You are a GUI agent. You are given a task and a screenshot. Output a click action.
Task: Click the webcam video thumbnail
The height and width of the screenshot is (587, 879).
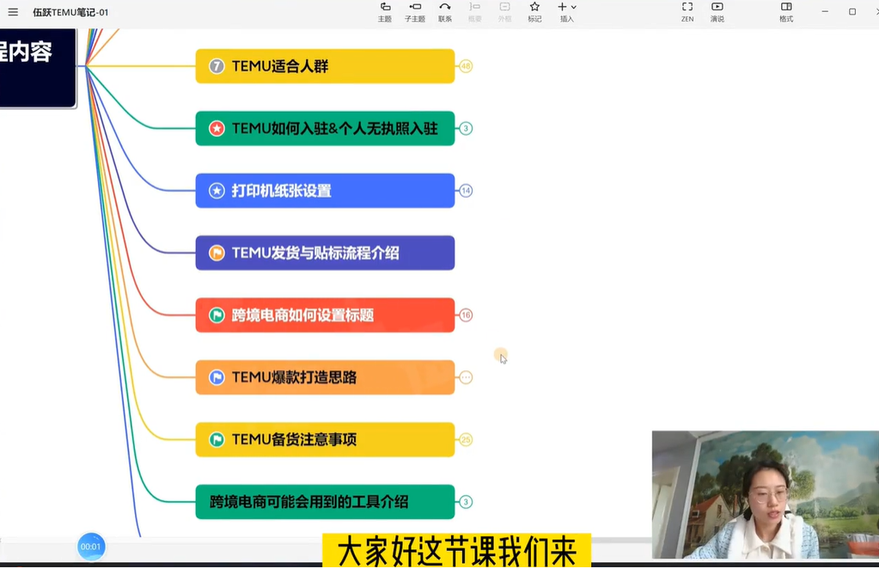(763, 494)
